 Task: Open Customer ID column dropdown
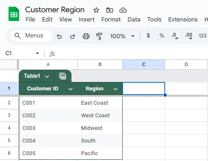click(71, 89)
